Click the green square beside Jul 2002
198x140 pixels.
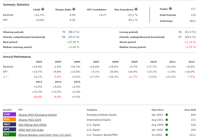coord(167,134)
